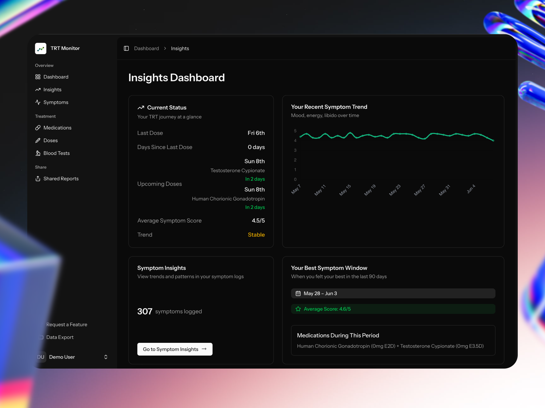The height and width of the screenshot is (408, 545).
Task: Expand the Dashboard breadcrumb chevron
Action: [x=165, y=48]
